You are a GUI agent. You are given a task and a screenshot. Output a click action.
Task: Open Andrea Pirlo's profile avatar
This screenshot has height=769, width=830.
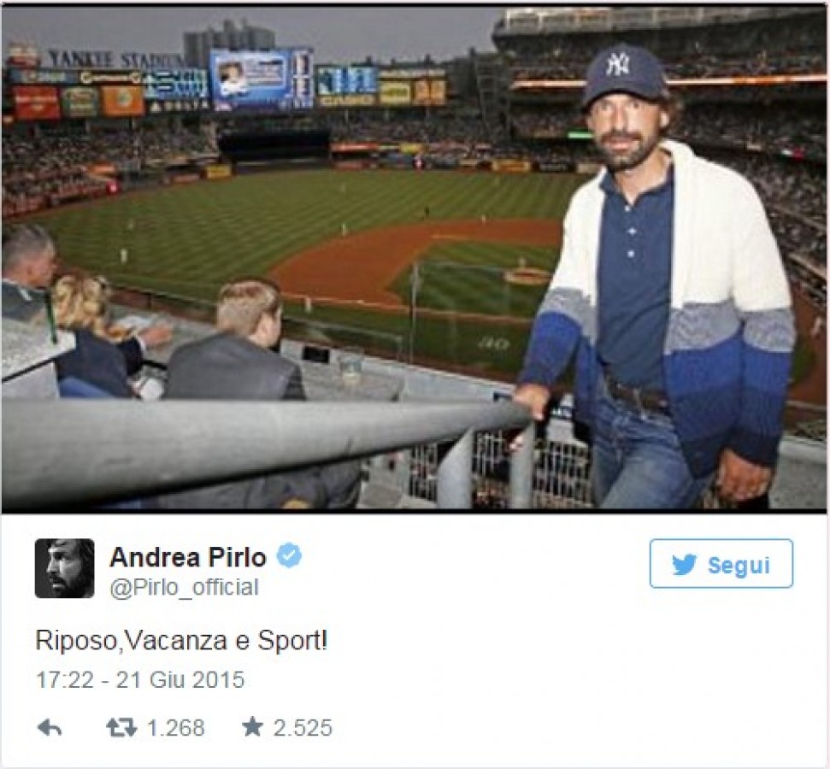point(65,568)
